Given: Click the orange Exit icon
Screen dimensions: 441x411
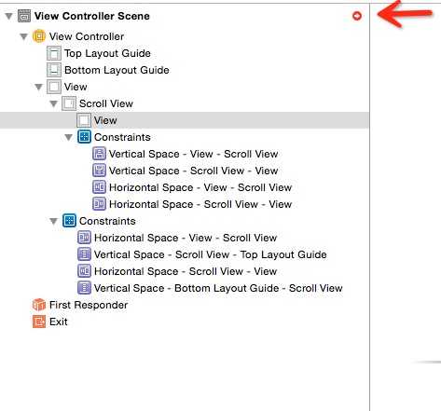Looking at the screenshot, I should tap(39, 322).
